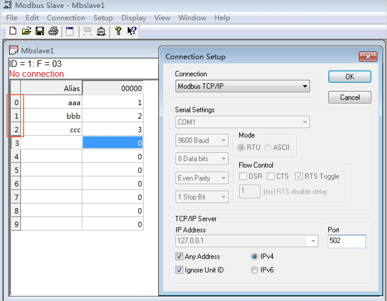387x301 pixels.
Task: Select the IPv6 radio button
Action: 254,270
